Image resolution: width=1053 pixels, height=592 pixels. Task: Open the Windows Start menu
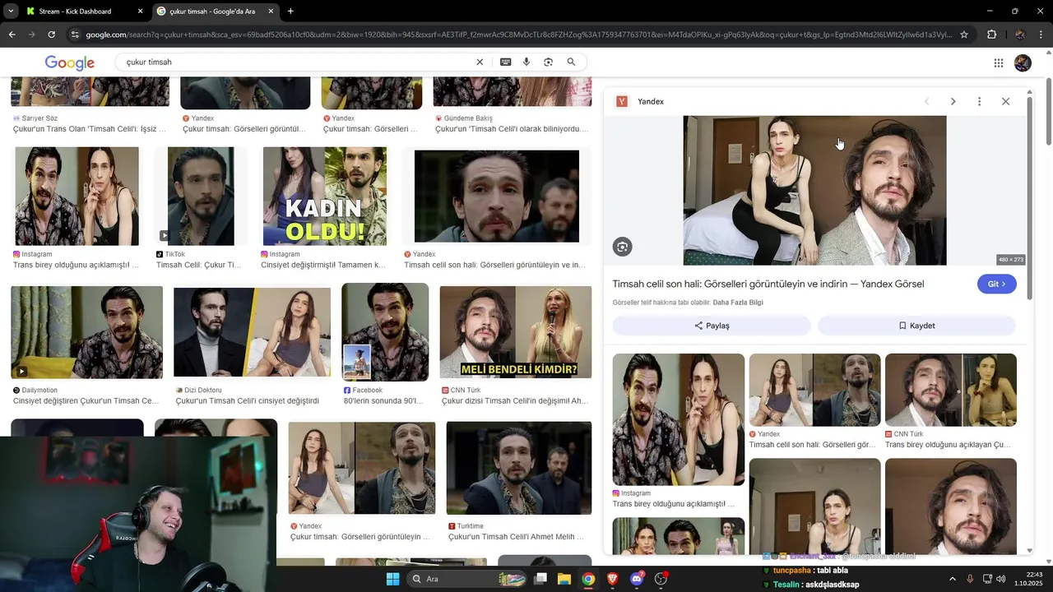tap(392, 579)
